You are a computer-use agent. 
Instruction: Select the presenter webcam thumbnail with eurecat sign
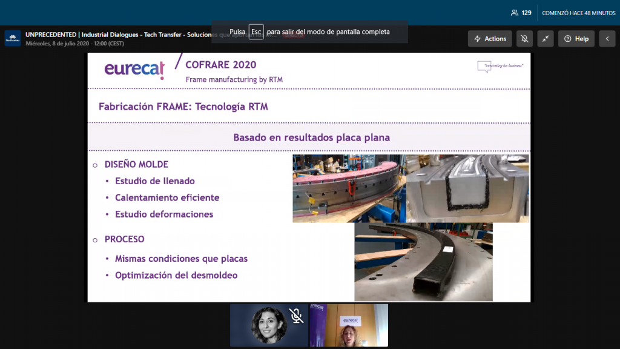point(349,325)
